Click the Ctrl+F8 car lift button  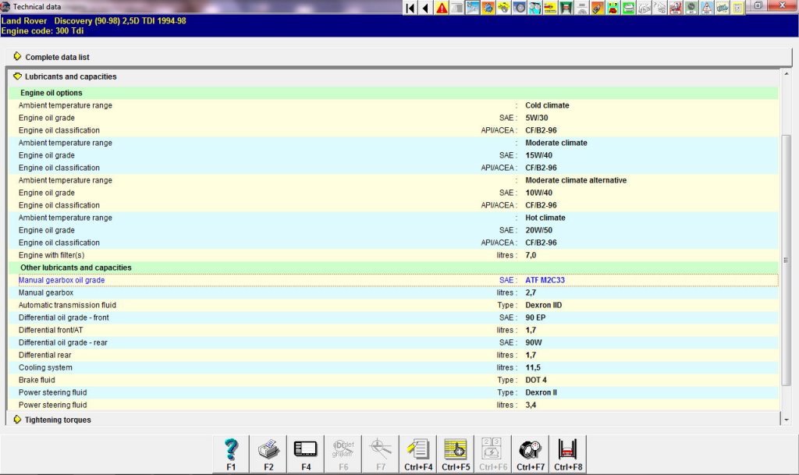click(x=568, y=454)
